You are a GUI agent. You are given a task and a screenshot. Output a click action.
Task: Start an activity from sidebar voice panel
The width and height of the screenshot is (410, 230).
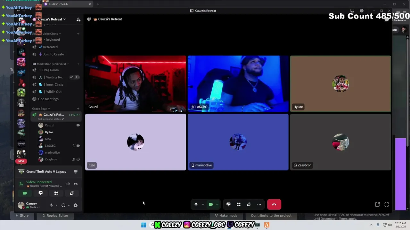tap(56, 193)
